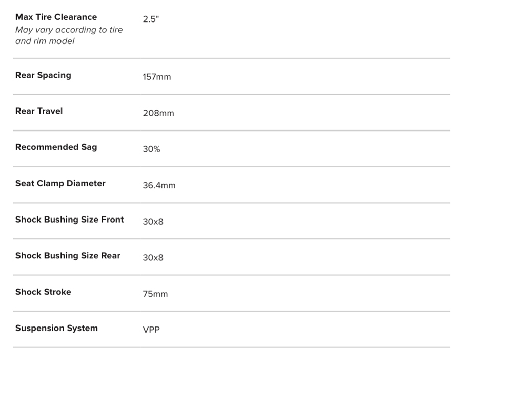Select the front shock bushing 30x8 value
Viewport: 525px width, 393px height.
click(x=153, y=222)
